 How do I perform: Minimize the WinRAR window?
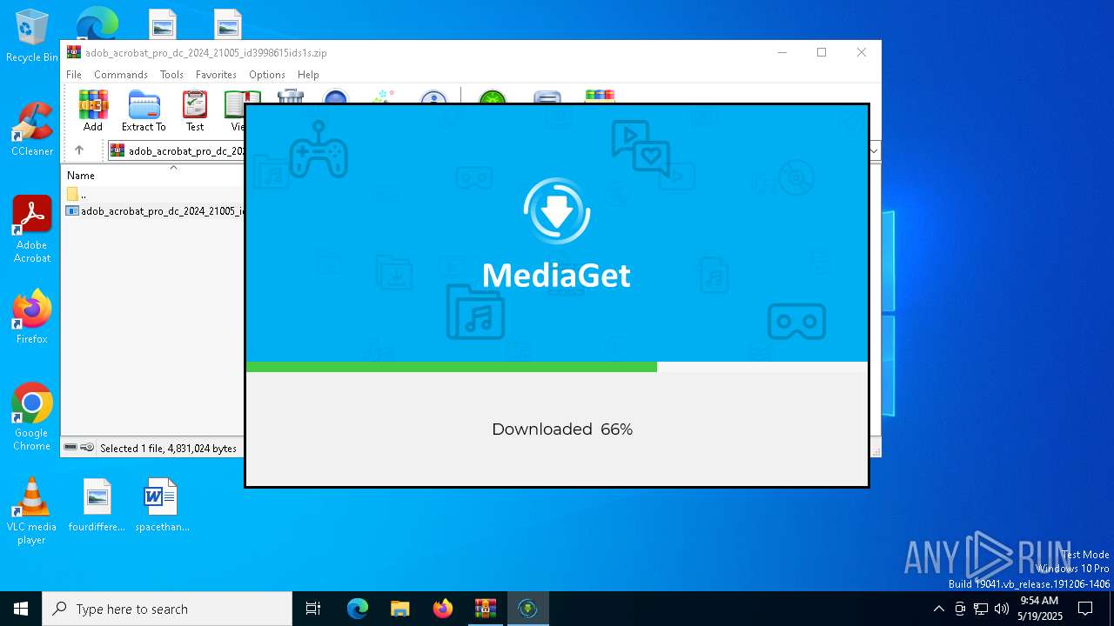coord(782,52)
